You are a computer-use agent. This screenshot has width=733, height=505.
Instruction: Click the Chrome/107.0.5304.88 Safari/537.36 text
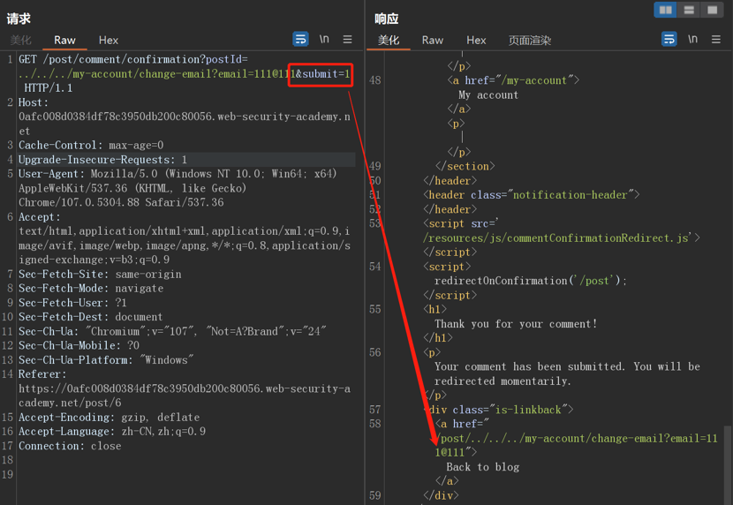click(121, 202)
